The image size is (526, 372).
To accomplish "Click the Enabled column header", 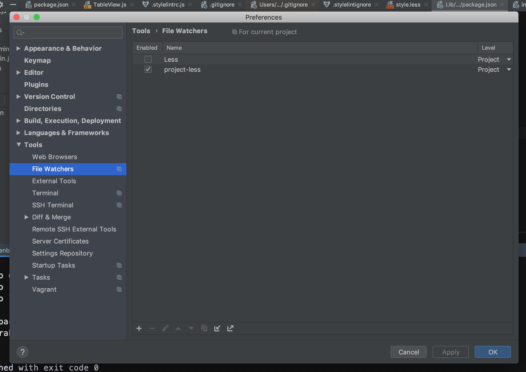I will click(x=147, y=48).
